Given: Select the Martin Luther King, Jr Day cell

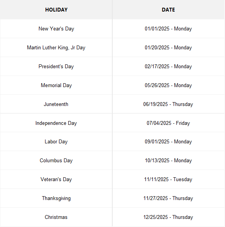Looking at the screenshot, I should click(x=56, y=47).
